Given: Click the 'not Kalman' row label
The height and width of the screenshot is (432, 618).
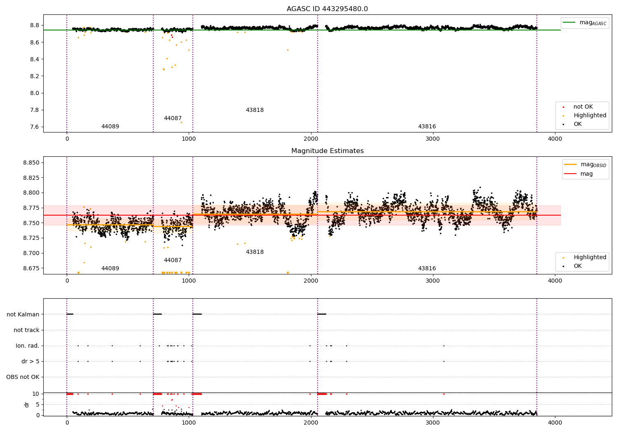Looking at the screenshot, I should [23, 315].
